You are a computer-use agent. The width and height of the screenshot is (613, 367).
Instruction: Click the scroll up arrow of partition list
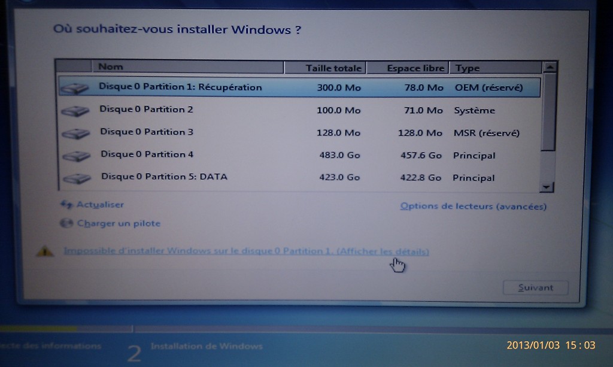coord(550,67)
